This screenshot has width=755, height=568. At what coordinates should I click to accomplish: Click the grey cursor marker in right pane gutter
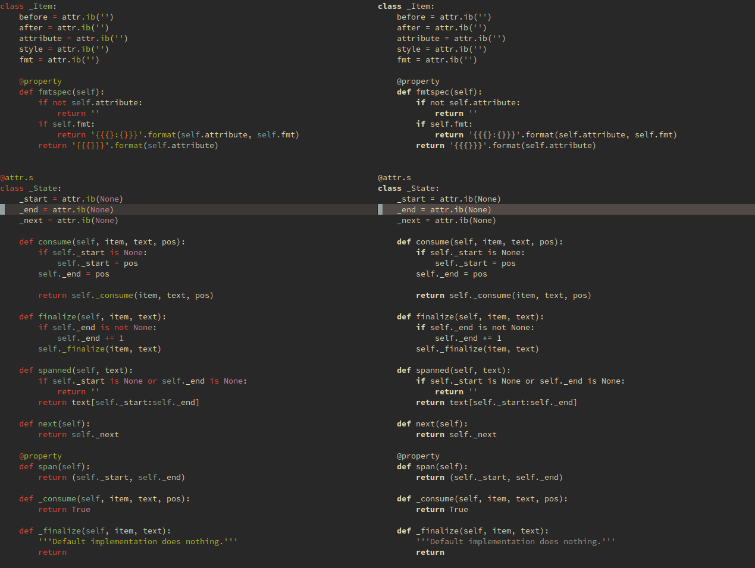(x=380, y=209)
